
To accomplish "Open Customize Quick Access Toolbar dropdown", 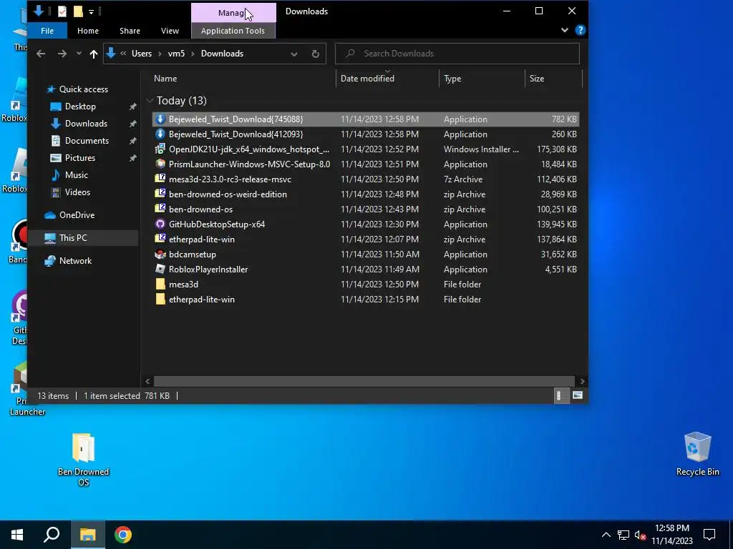I will 91,11.
